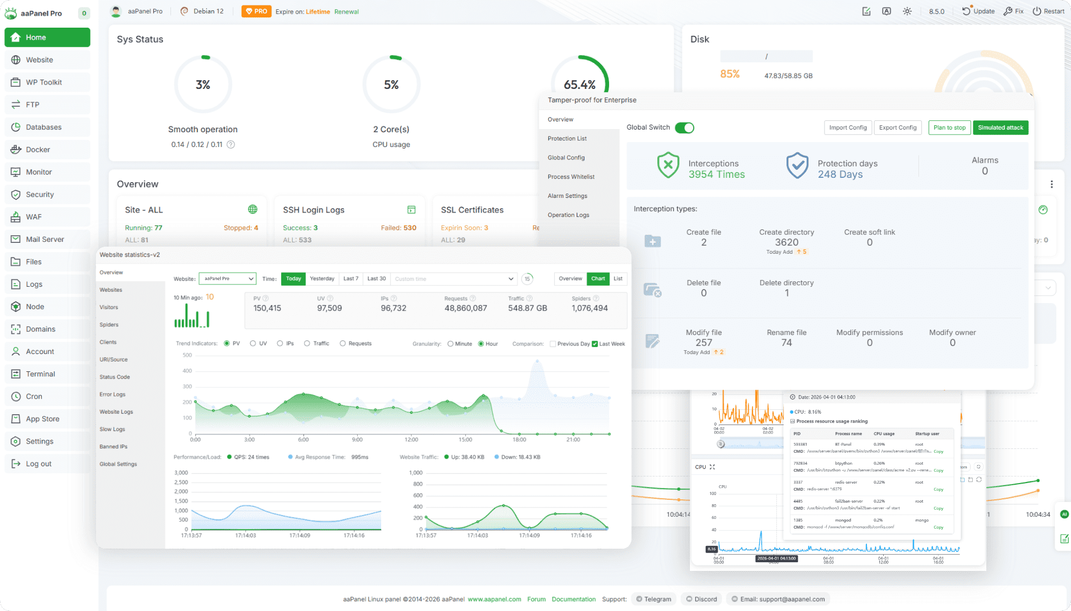Click the WAF firewall icon
This screenshot has height=611, width=1071.
pos(16,217)
